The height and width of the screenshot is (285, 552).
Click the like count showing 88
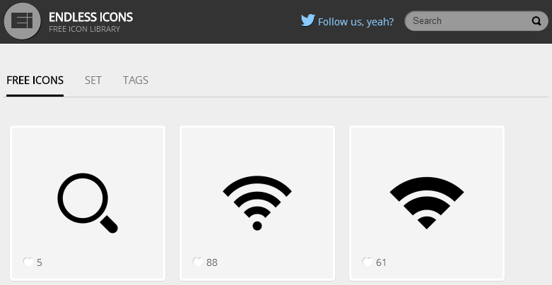click(x=212, y=262)
